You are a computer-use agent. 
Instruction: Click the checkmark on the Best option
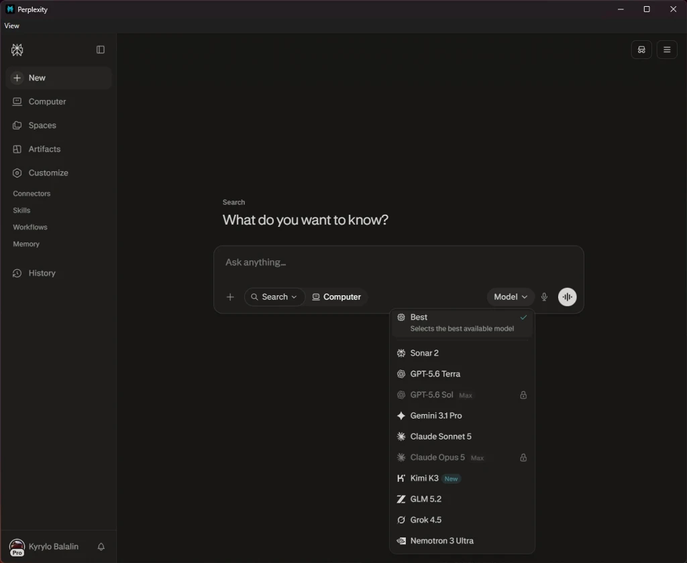coord(523,317)
